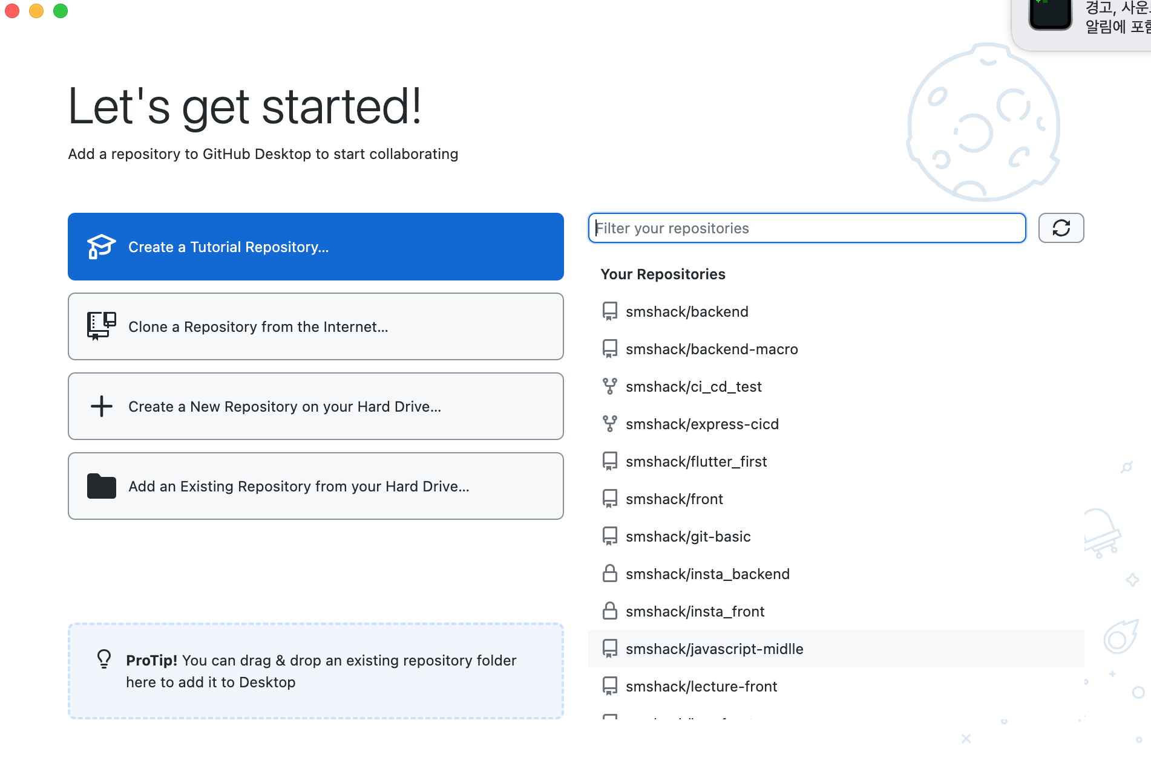Select smshack/insta_front private repository
1151x758 pixels.
pos(836,611)
